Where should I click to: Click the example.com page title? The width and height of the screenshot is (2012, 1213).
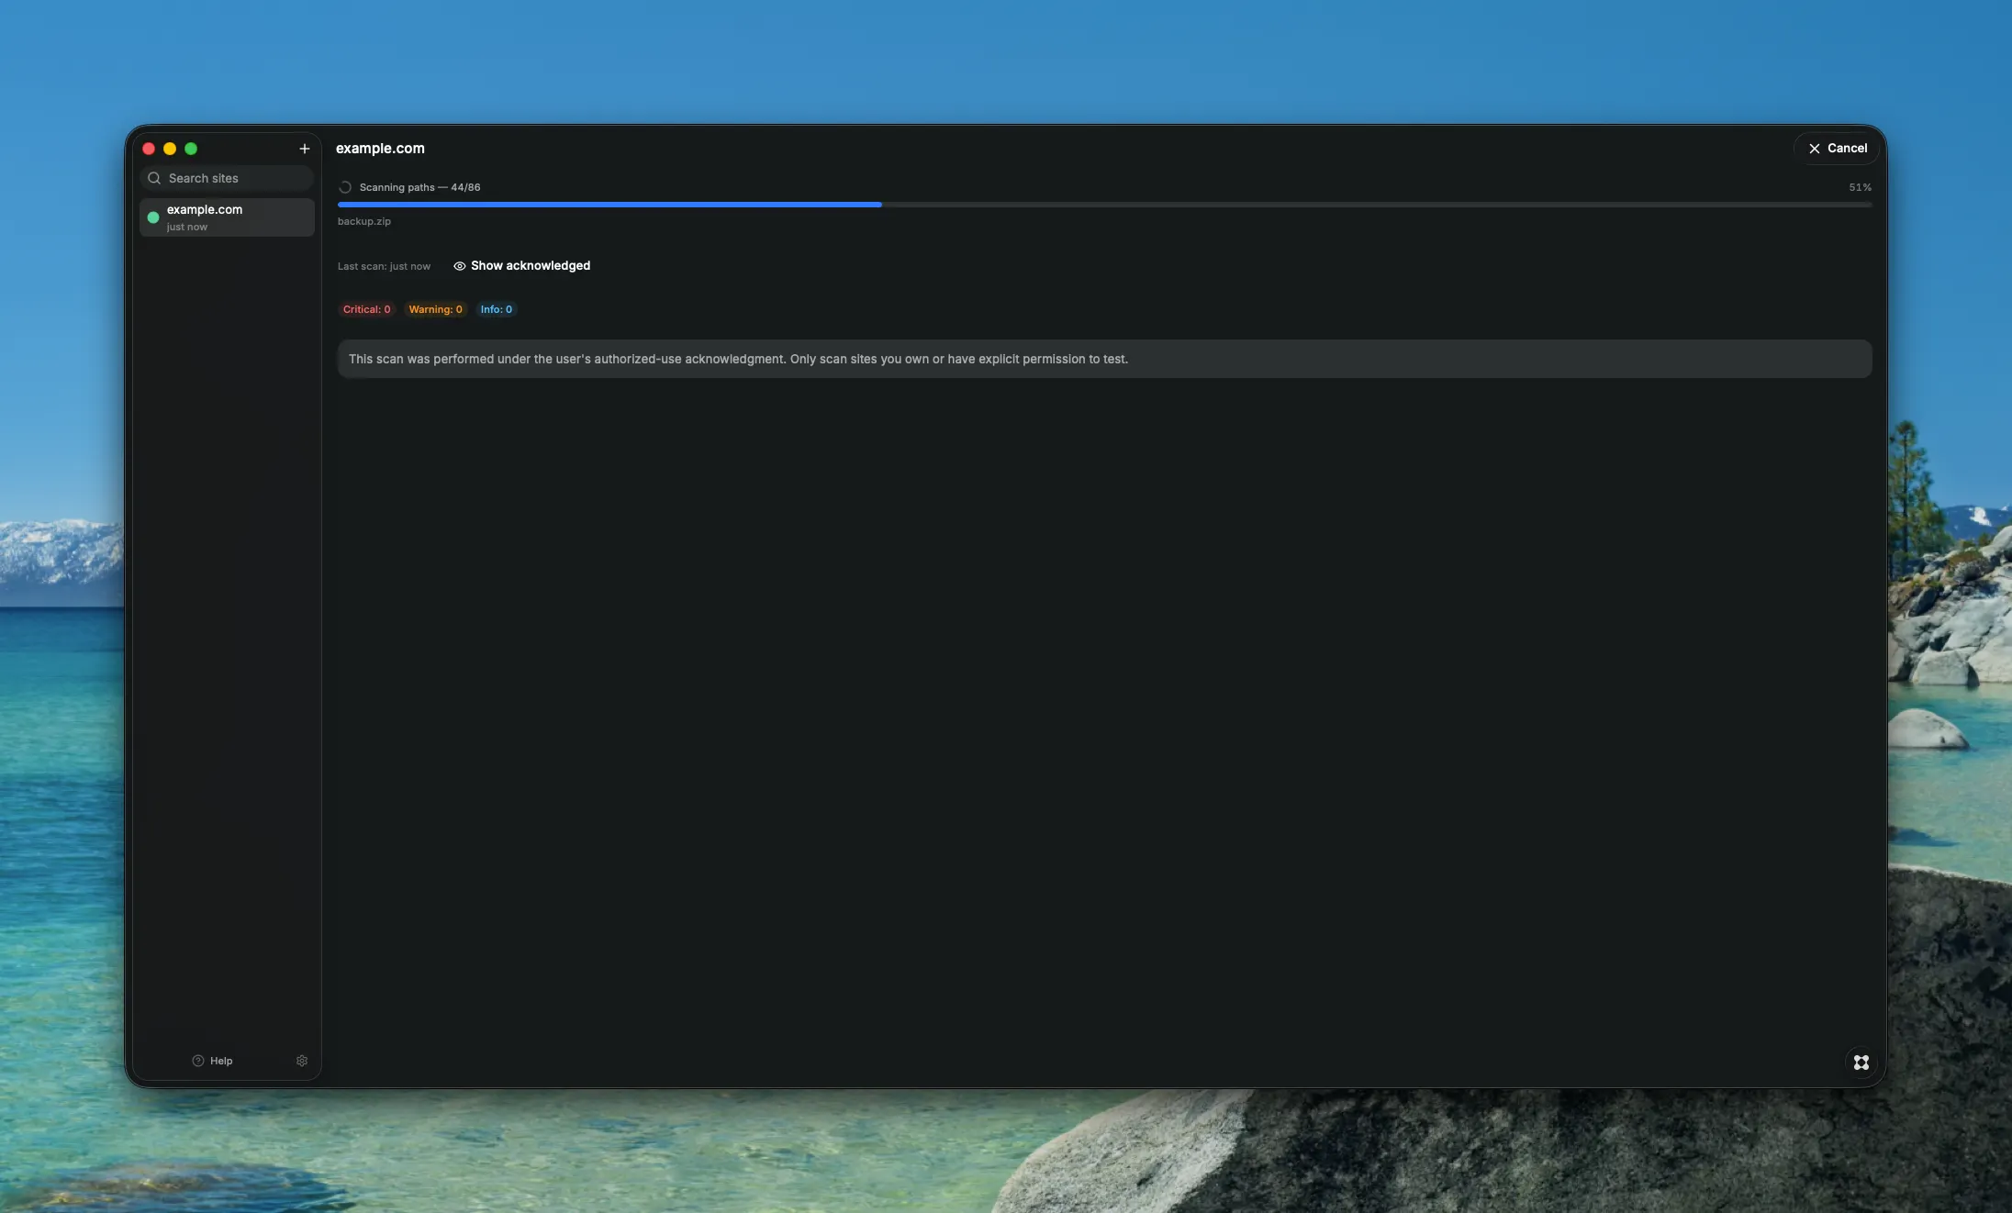click(380, 149)
